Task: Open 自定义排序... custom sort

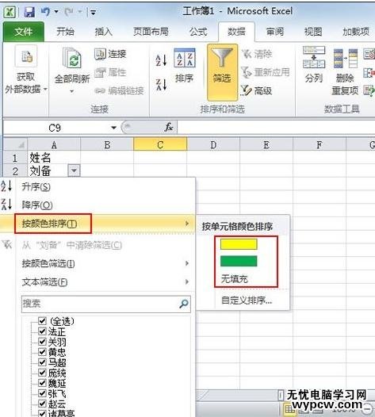Action: click(x=247, y=300)
